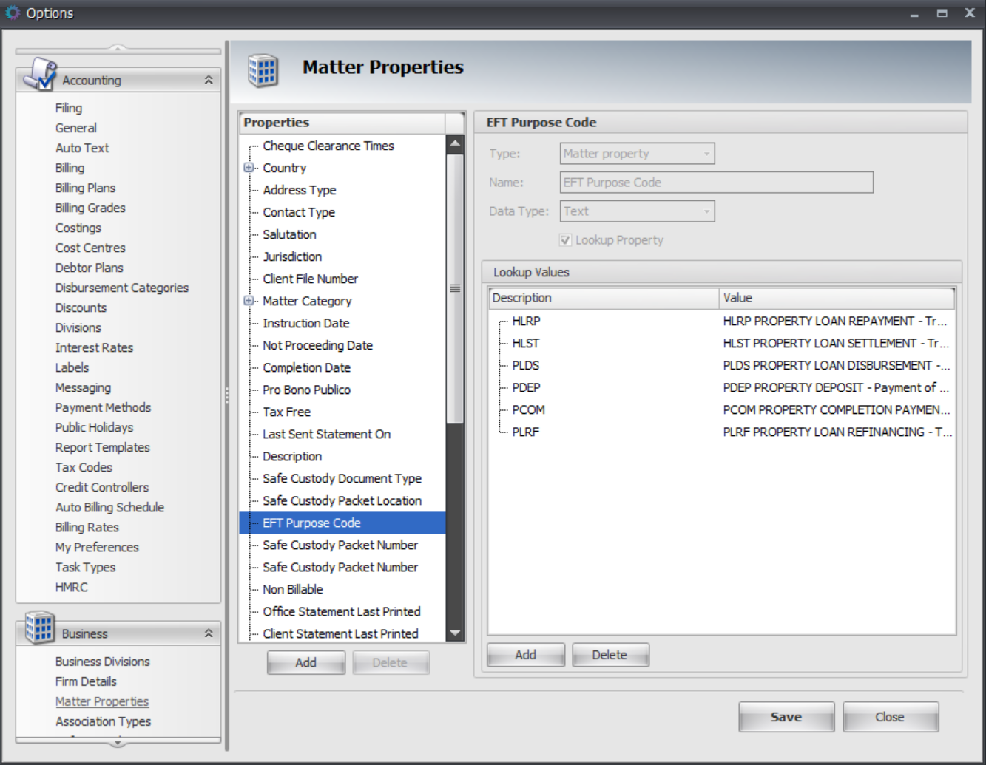
Task: Click the Business section building icon
Action: click(40, 627)
